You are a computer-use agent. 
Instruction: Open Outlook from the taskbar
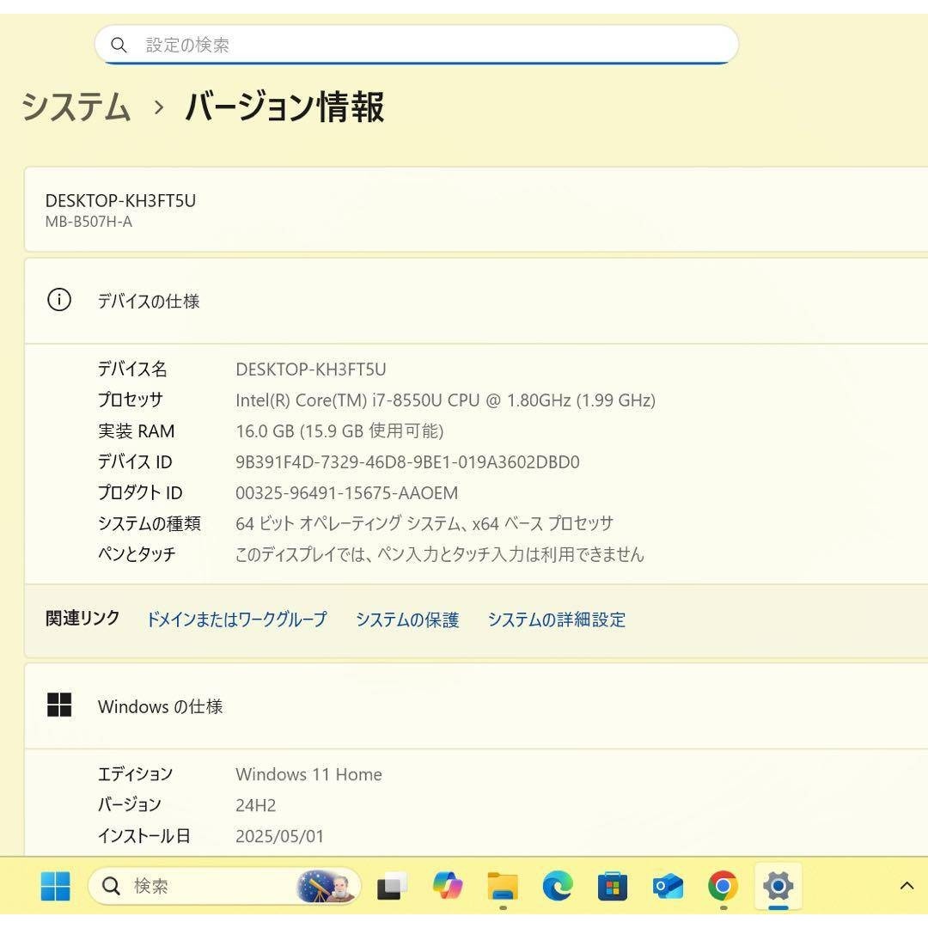668,886
